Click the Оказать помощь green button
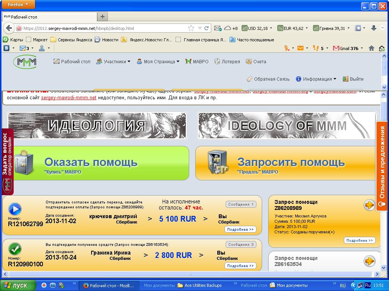 click(x=101, y=163)
